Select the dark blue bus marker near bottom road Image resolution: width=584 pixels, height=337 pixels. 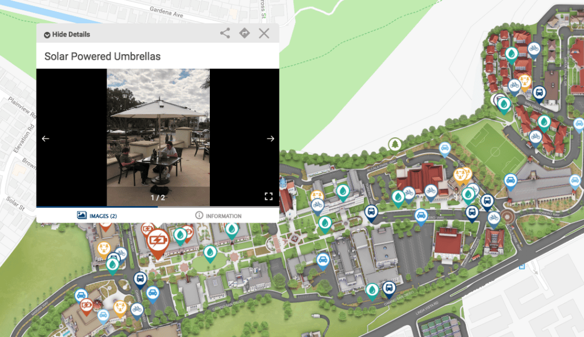[x=389, y=289]
